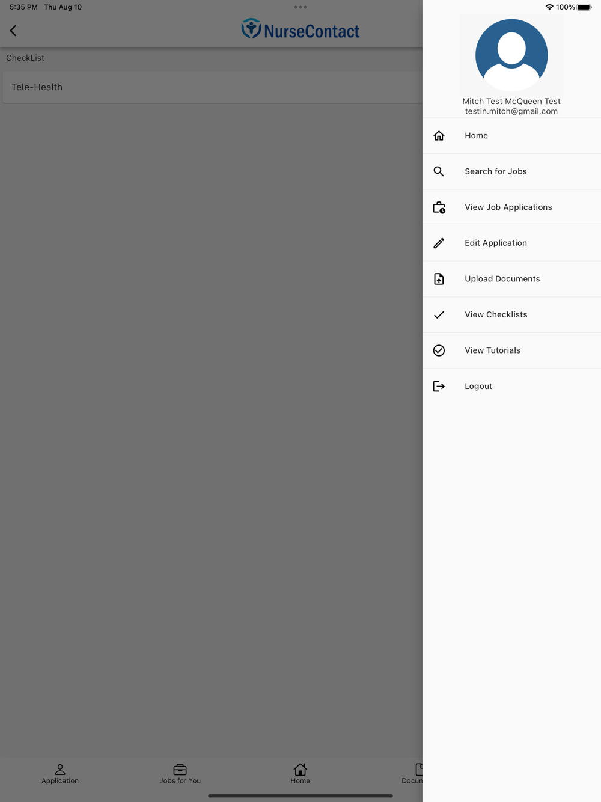Open the Application tab in bottom bar
601x802 pixels.
click(60, 774)
